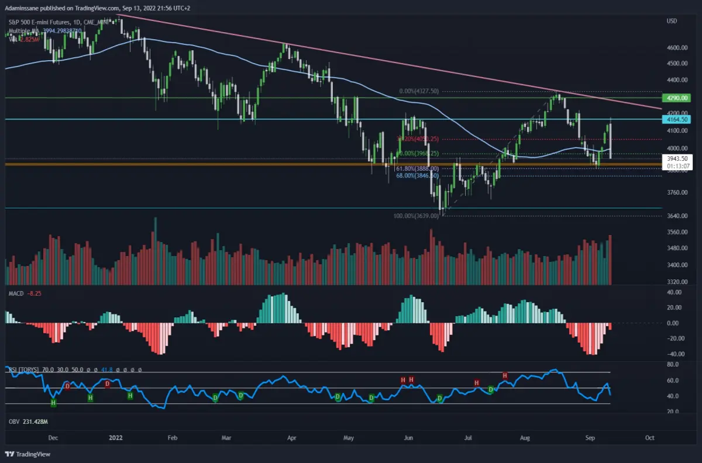702x463 pixels.
Task: Click the 61.80%(3888.00) Fibonacci level label
Action: coord(417,168)
